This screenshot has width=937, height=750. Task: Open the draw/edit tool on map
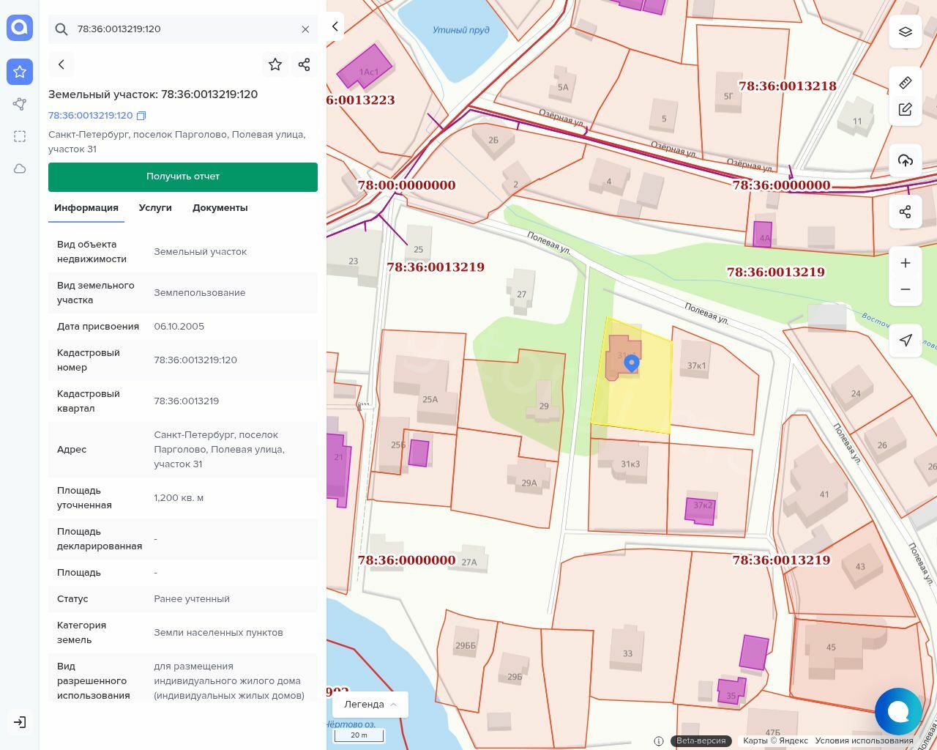906,109
